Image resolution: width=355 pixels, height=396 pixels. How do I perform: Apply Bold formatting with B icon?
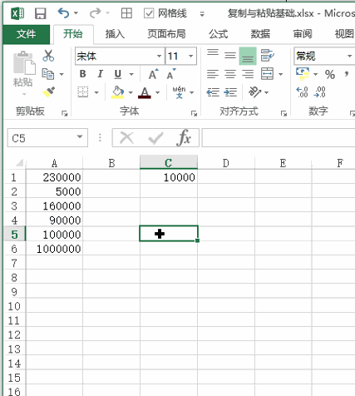(x=82, y=74)
